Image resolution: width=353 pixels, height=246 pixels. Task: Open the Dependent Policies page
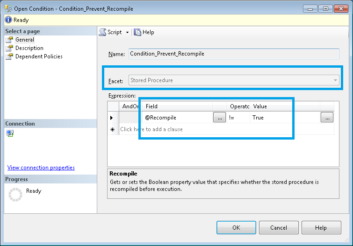[39, 56]
